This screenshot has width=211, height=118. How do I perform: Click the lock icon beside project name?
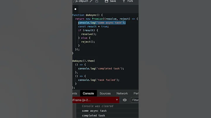(x=97, y=1)
